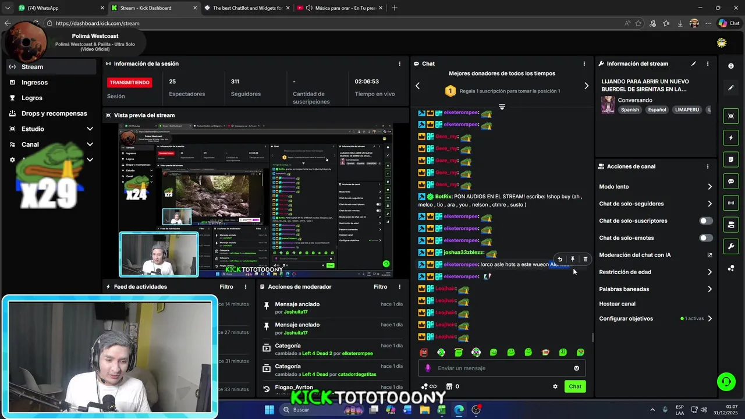Viewport: 745px width, 419px height.
Task: Edit stream info with the pencil icon
Action: pyautogui.click(x=693, y=63)
